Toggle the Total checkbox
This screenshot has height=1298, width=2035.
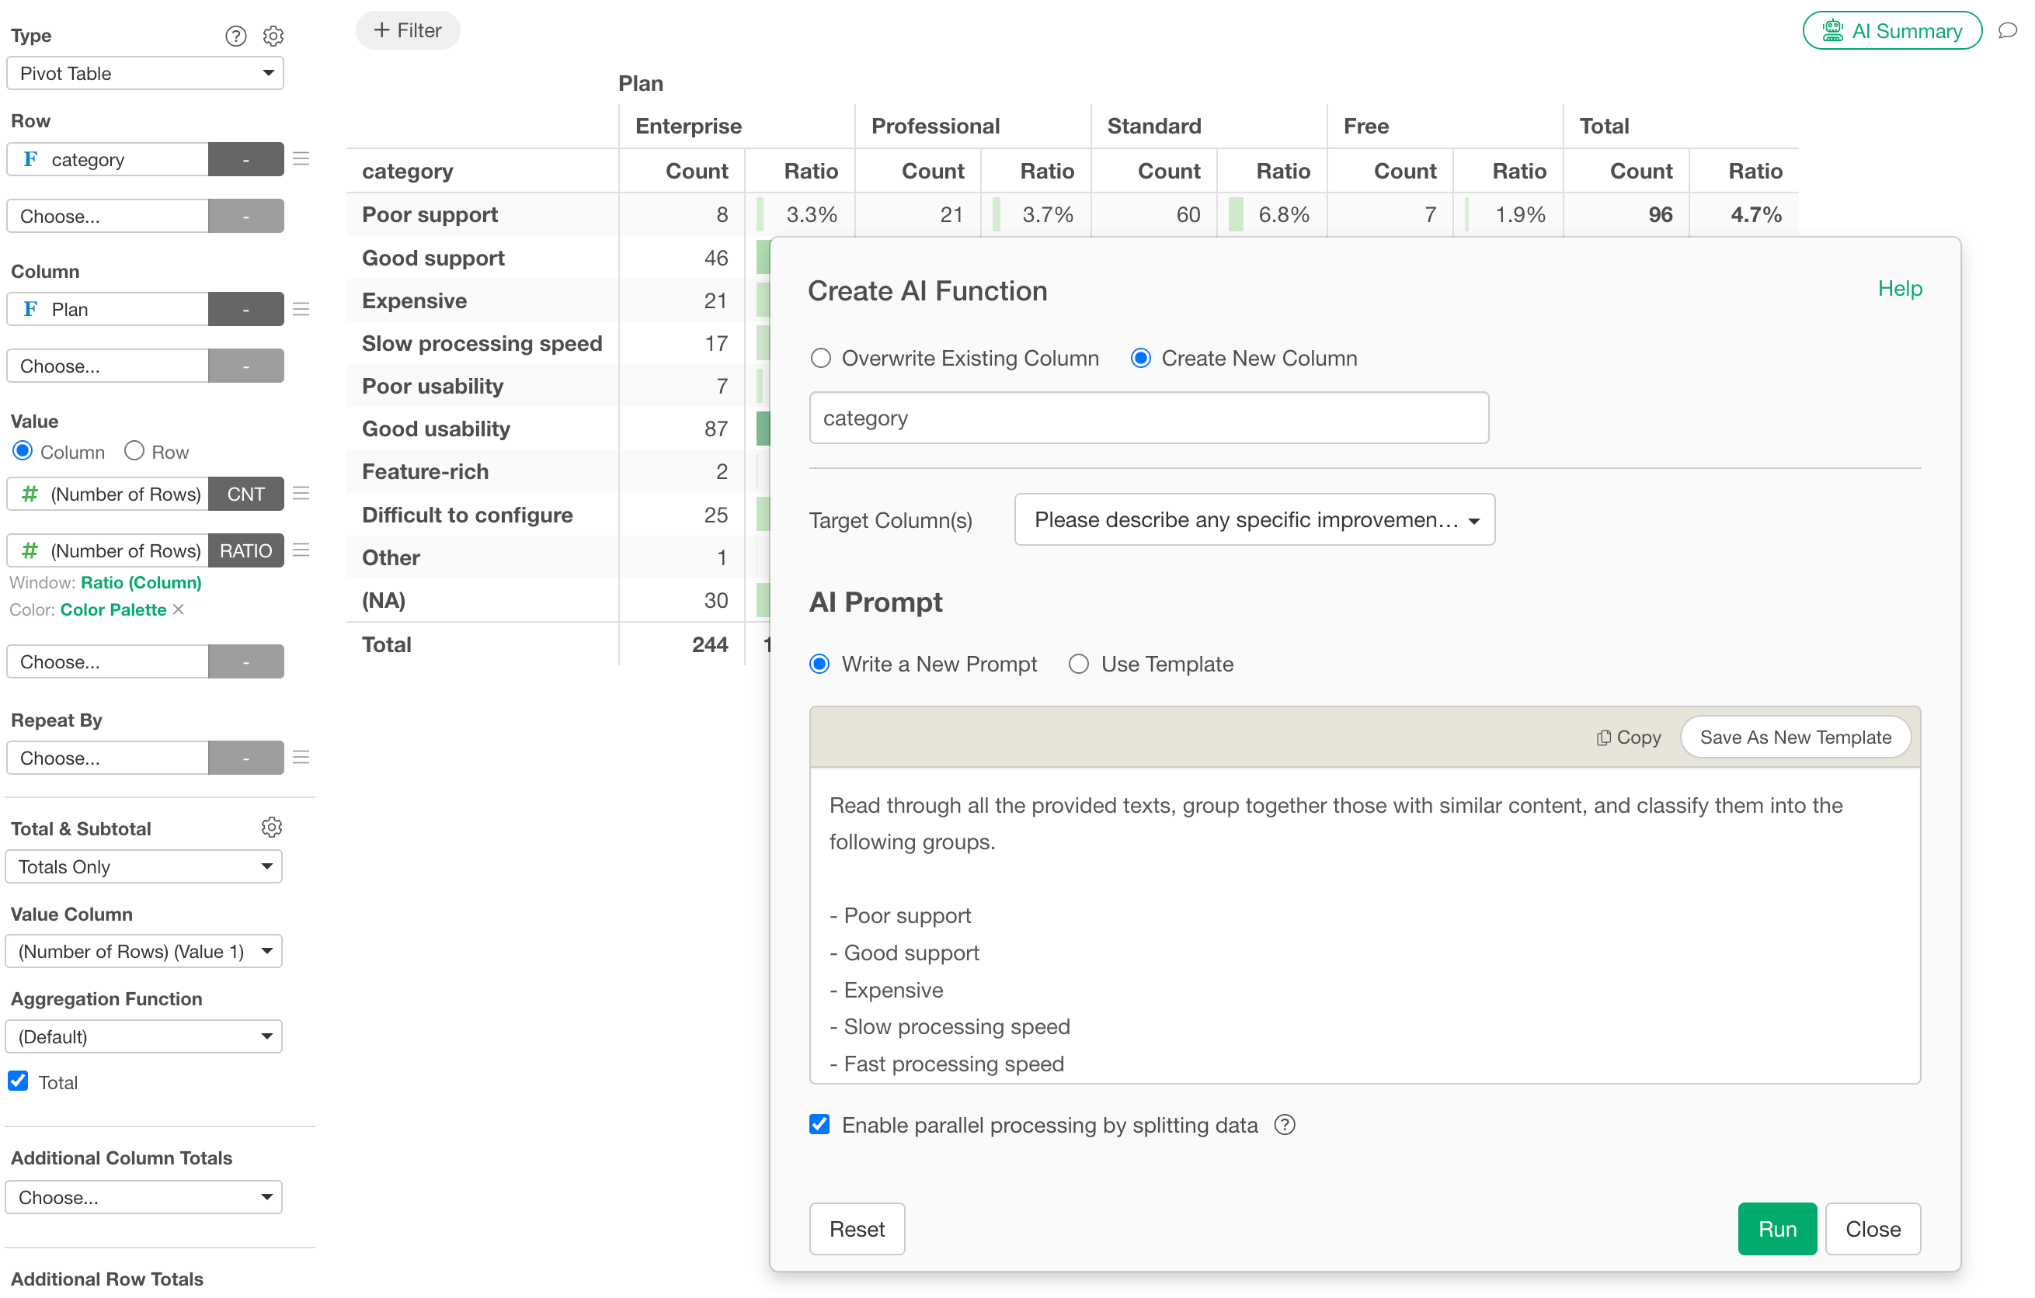[18, 1081]
